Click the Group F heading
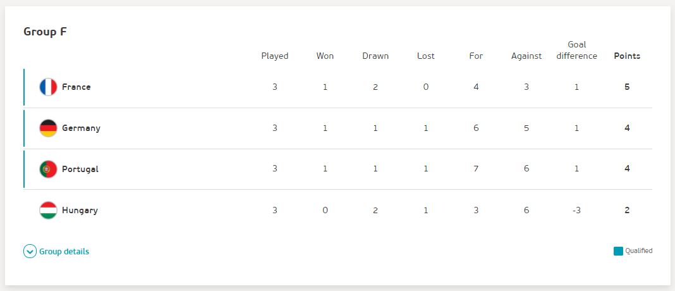The height and width of the screenshot is (291, 675). pyautogui.click(x=45, y=32)
